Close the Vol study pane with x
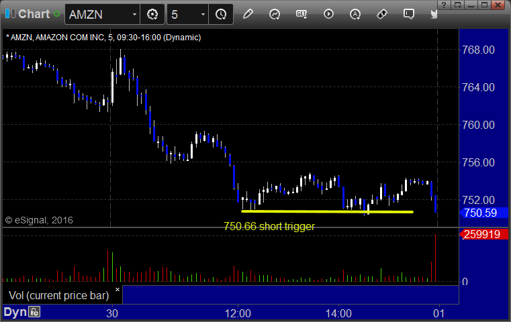This screenshot has height=322, width=511. pyautogui.click(x=118, y=289)
